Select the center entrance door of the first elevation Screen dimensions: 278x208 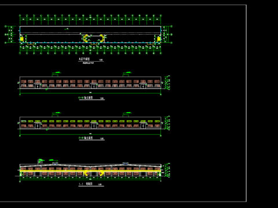coord(94,86)
